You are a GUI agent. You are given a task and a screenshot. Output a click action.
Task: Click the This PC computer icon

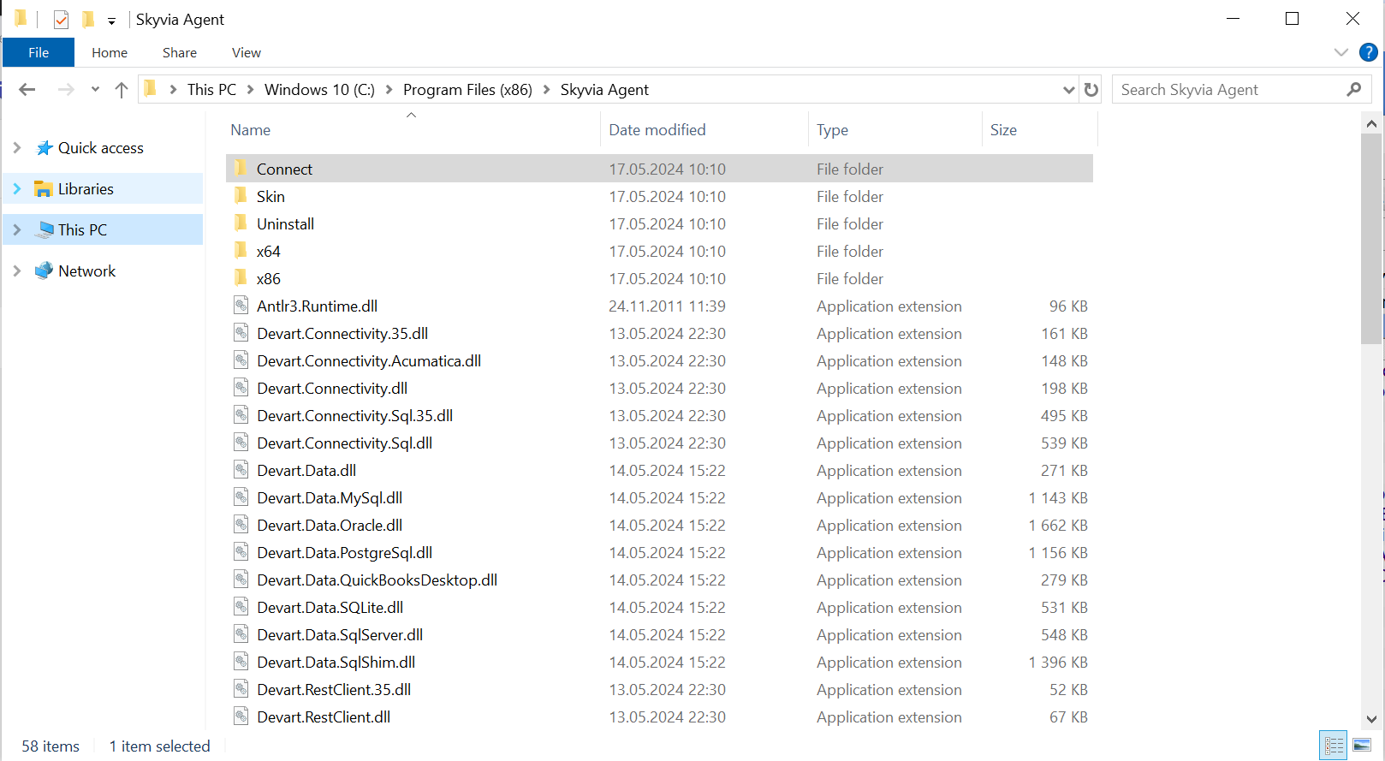[45, 229]
